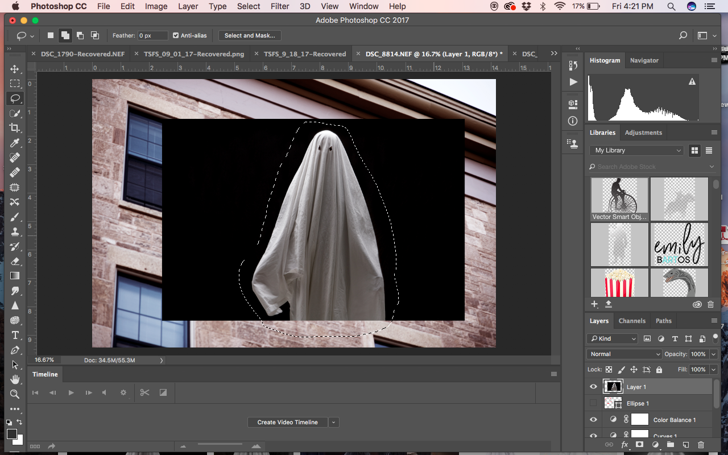Click the Add layer style fx icon
The image size is (728, 455).
tap(624, 445)
